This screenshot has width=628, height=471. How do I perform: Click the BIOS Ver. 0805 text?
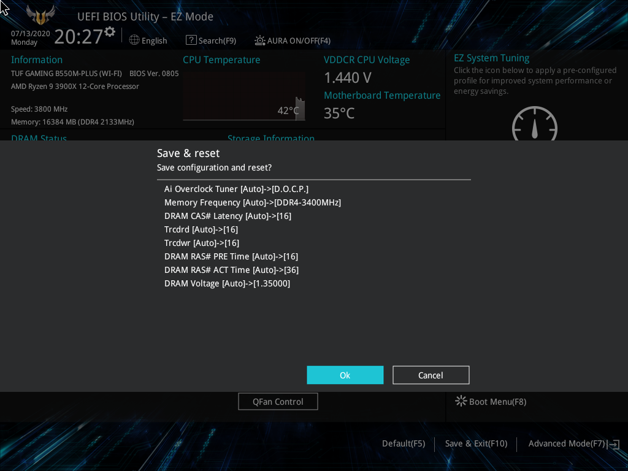154,74
